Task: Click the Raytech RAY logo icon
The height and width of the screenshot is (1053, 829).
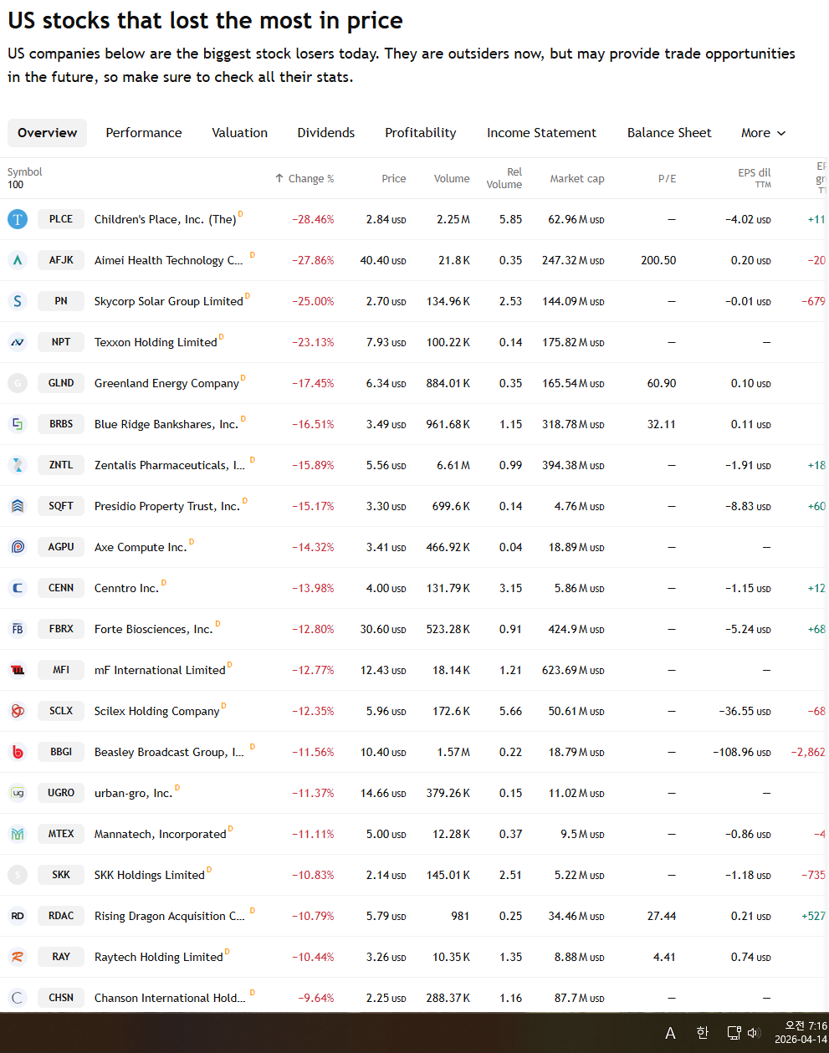Action: point(18,957)
